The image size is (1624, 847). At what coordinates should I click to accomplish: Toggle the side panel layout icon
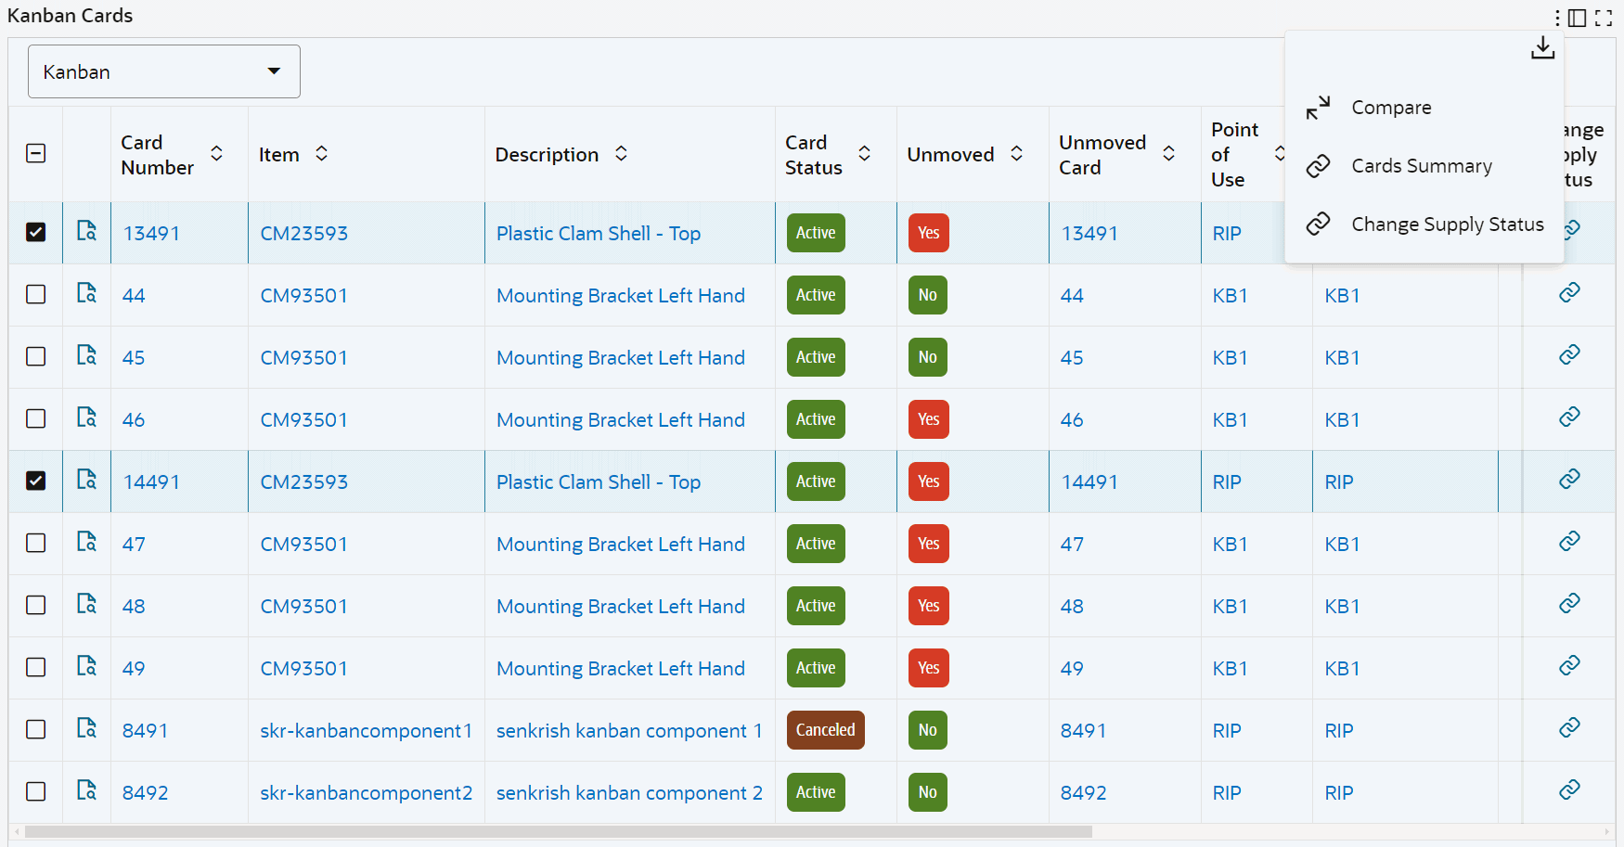[1577, 18]
